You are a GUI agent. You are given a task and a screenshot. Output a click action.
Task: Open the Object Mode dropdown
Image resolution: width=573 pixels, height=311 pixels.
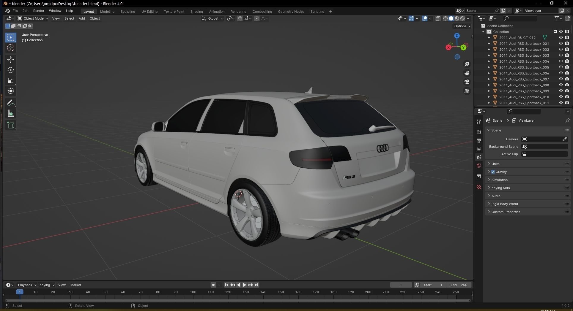(33, 18)
